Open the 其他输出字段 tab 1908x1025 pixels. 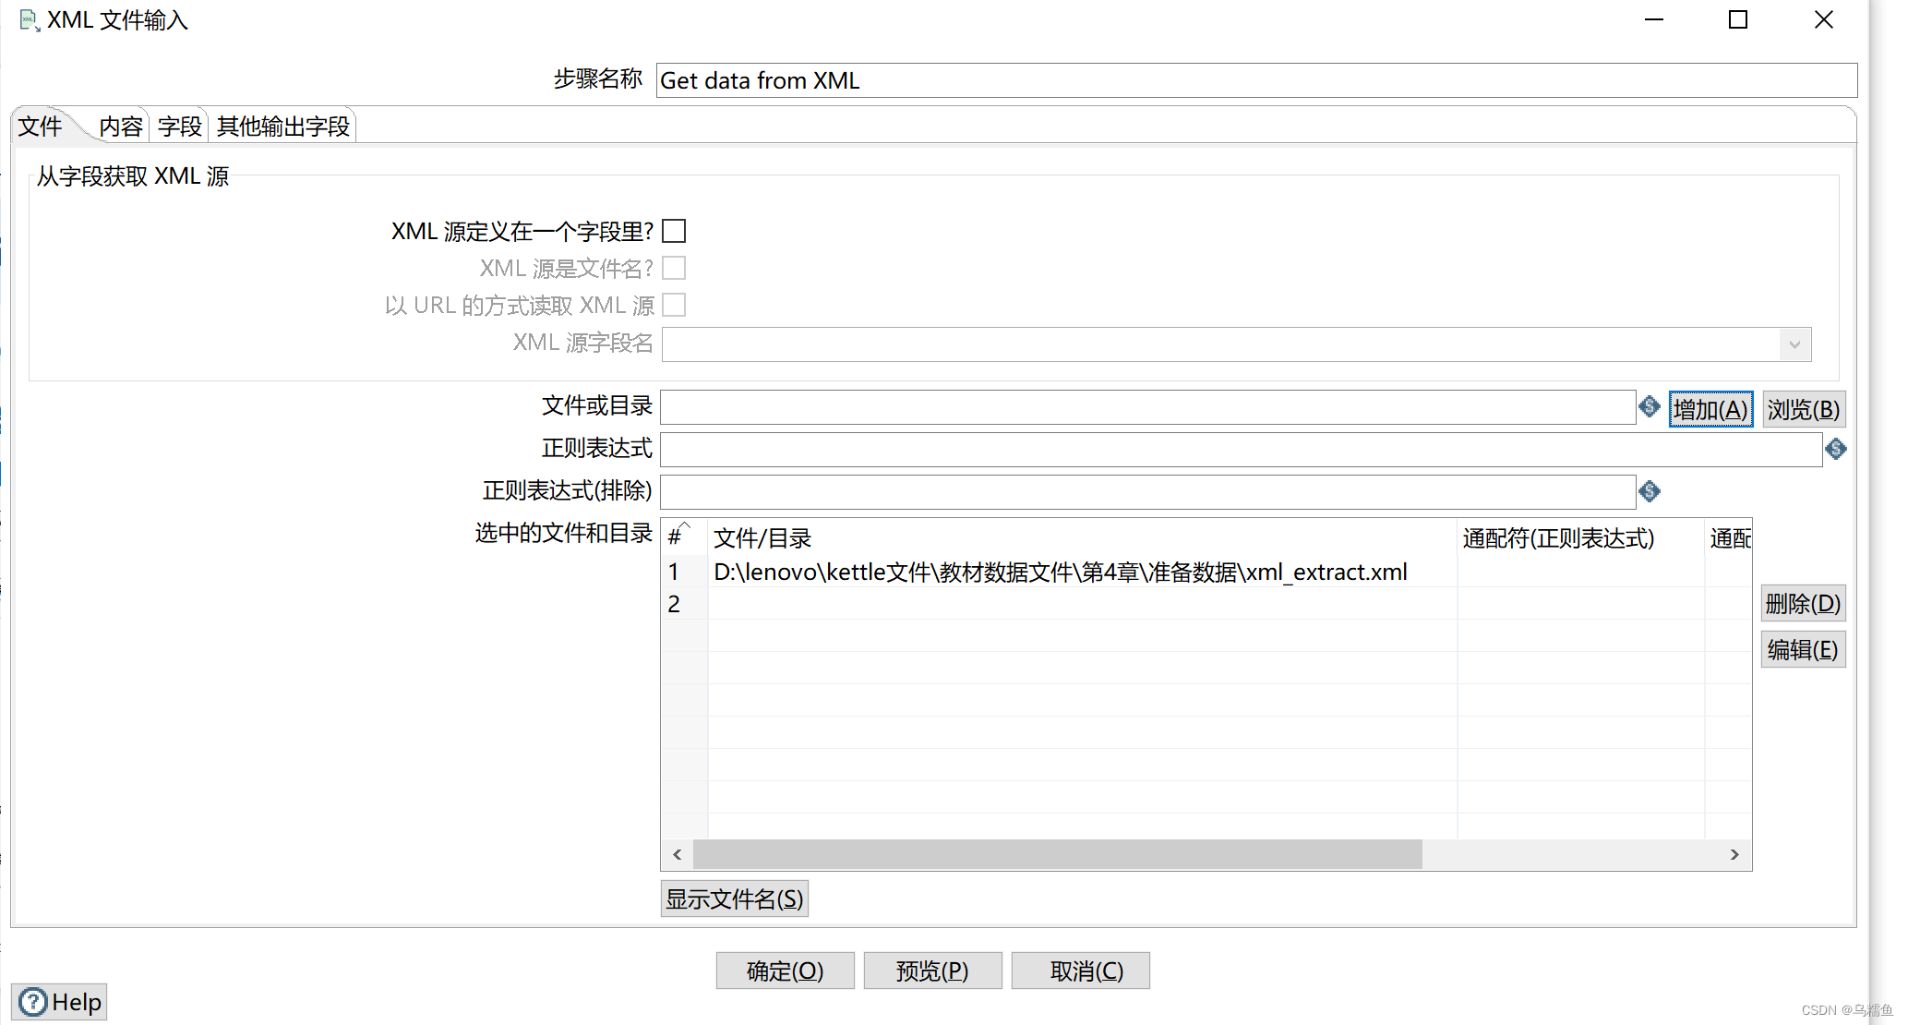(x=282, y=127)
